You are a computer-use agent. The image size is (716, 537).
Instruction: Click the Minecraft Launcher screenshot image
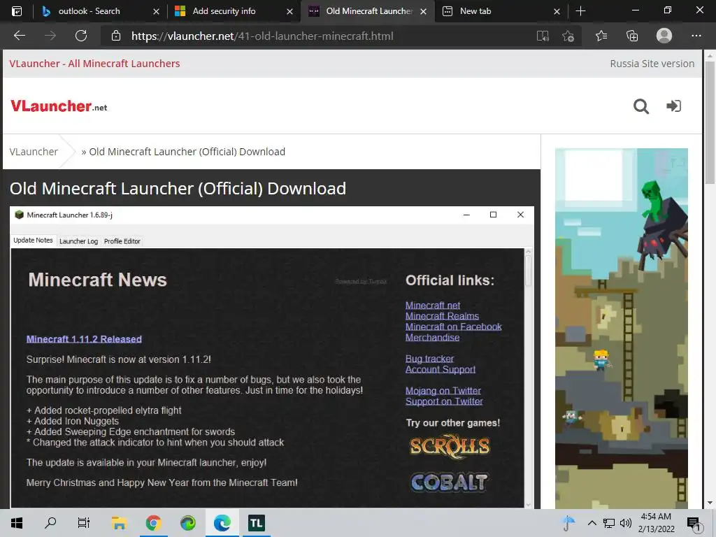[x=272, y=357]
